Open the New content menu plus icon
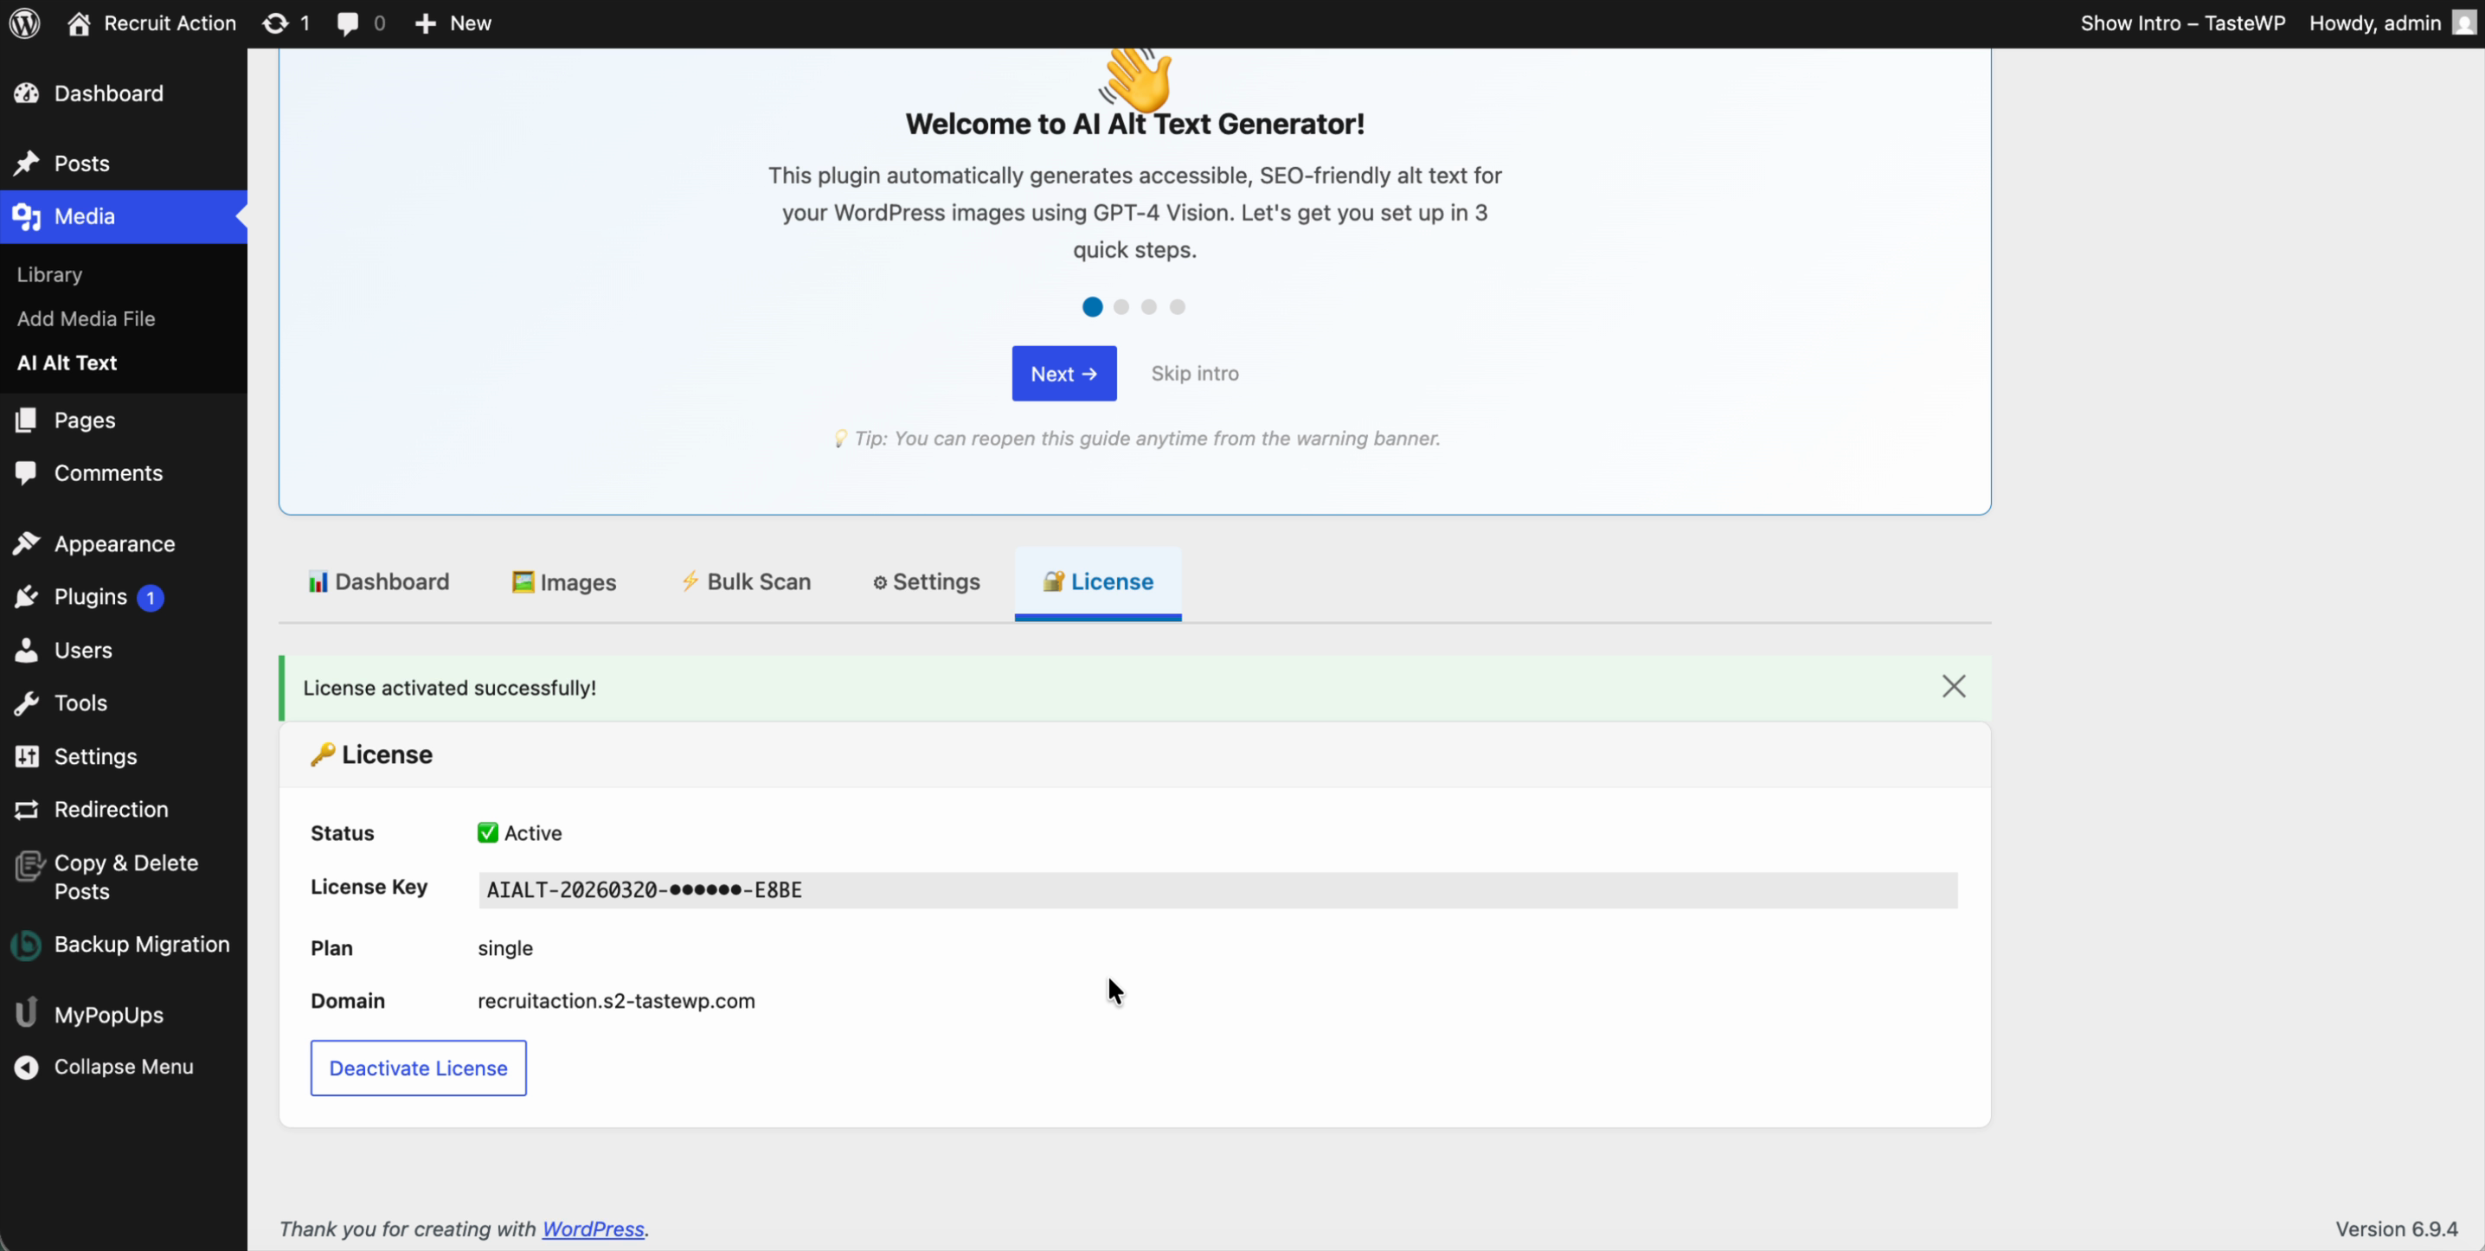 [x=426, y=22]
